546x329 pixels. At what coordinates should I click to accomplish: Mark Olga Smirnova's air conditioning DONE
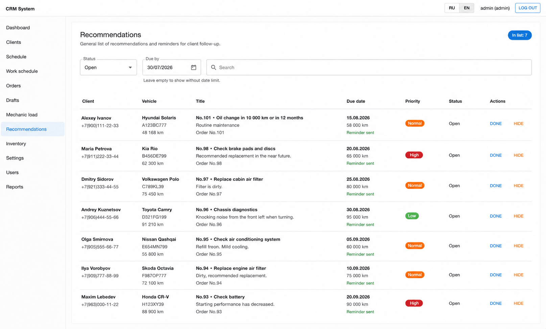496,246
